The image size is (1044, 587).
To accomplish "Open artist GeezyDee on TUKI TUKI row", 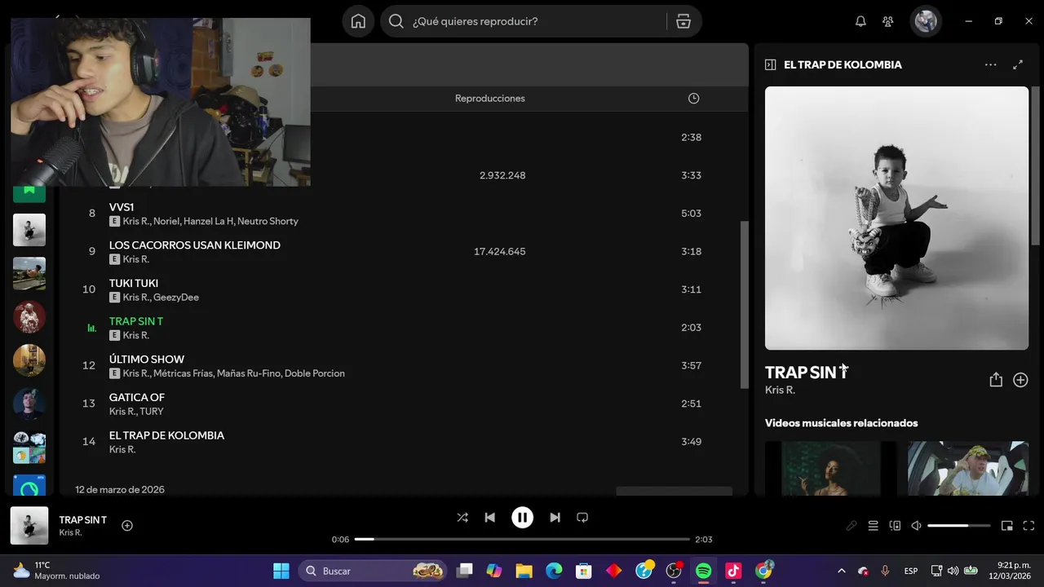I will coord(176,298).
